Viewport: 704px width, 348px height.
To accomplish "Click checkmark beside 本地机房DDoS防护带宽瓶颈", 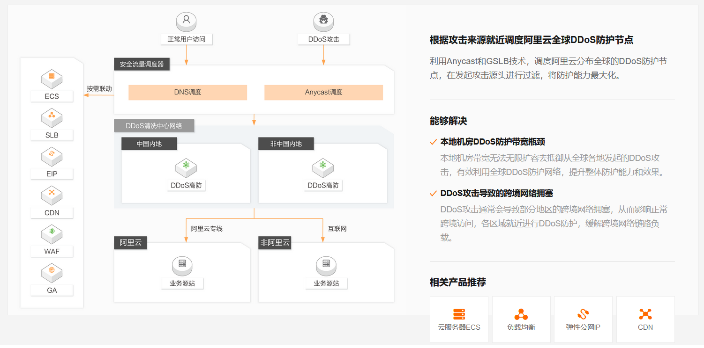I will tap(433, 142).
